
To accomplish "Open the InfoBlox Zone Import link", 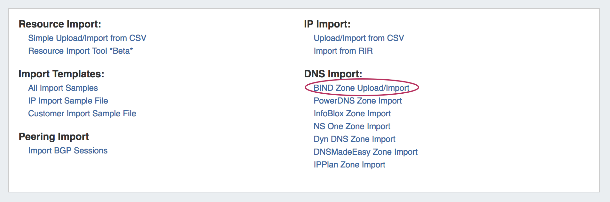I will (x=352, y=113).
